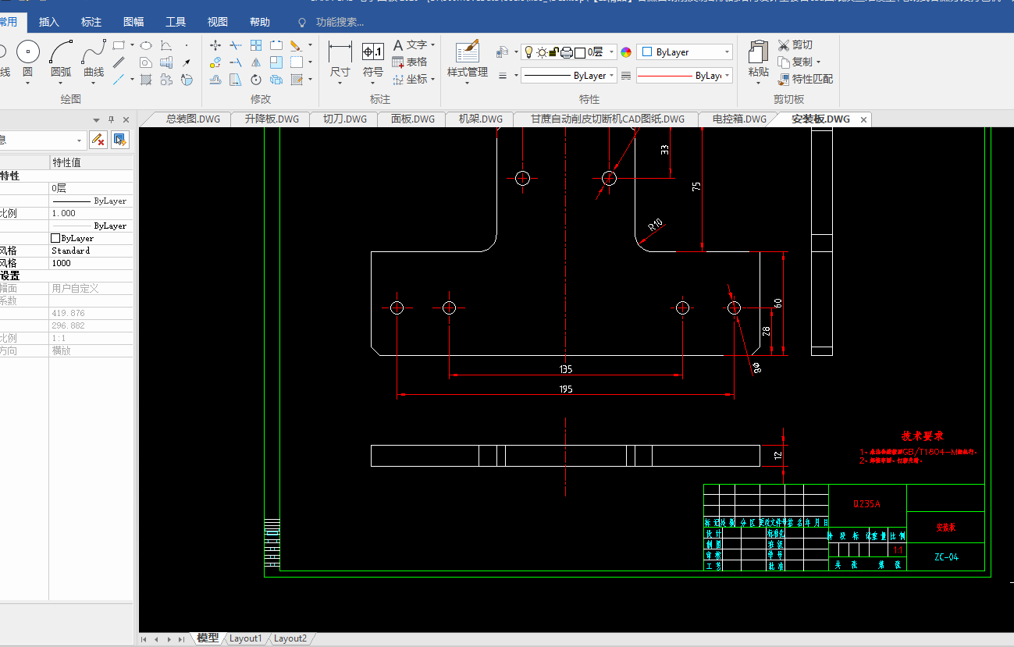This screenshot has height=647, width=1014.
Task: Click the Dimension (尺寸) annotation tool
Action: coord(340,52)
